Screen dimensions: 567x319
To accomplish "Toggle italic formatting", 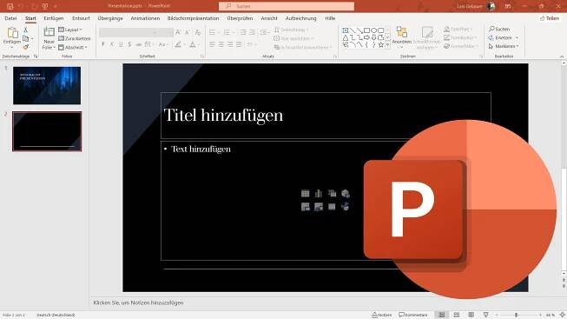I will coord(112,44).
